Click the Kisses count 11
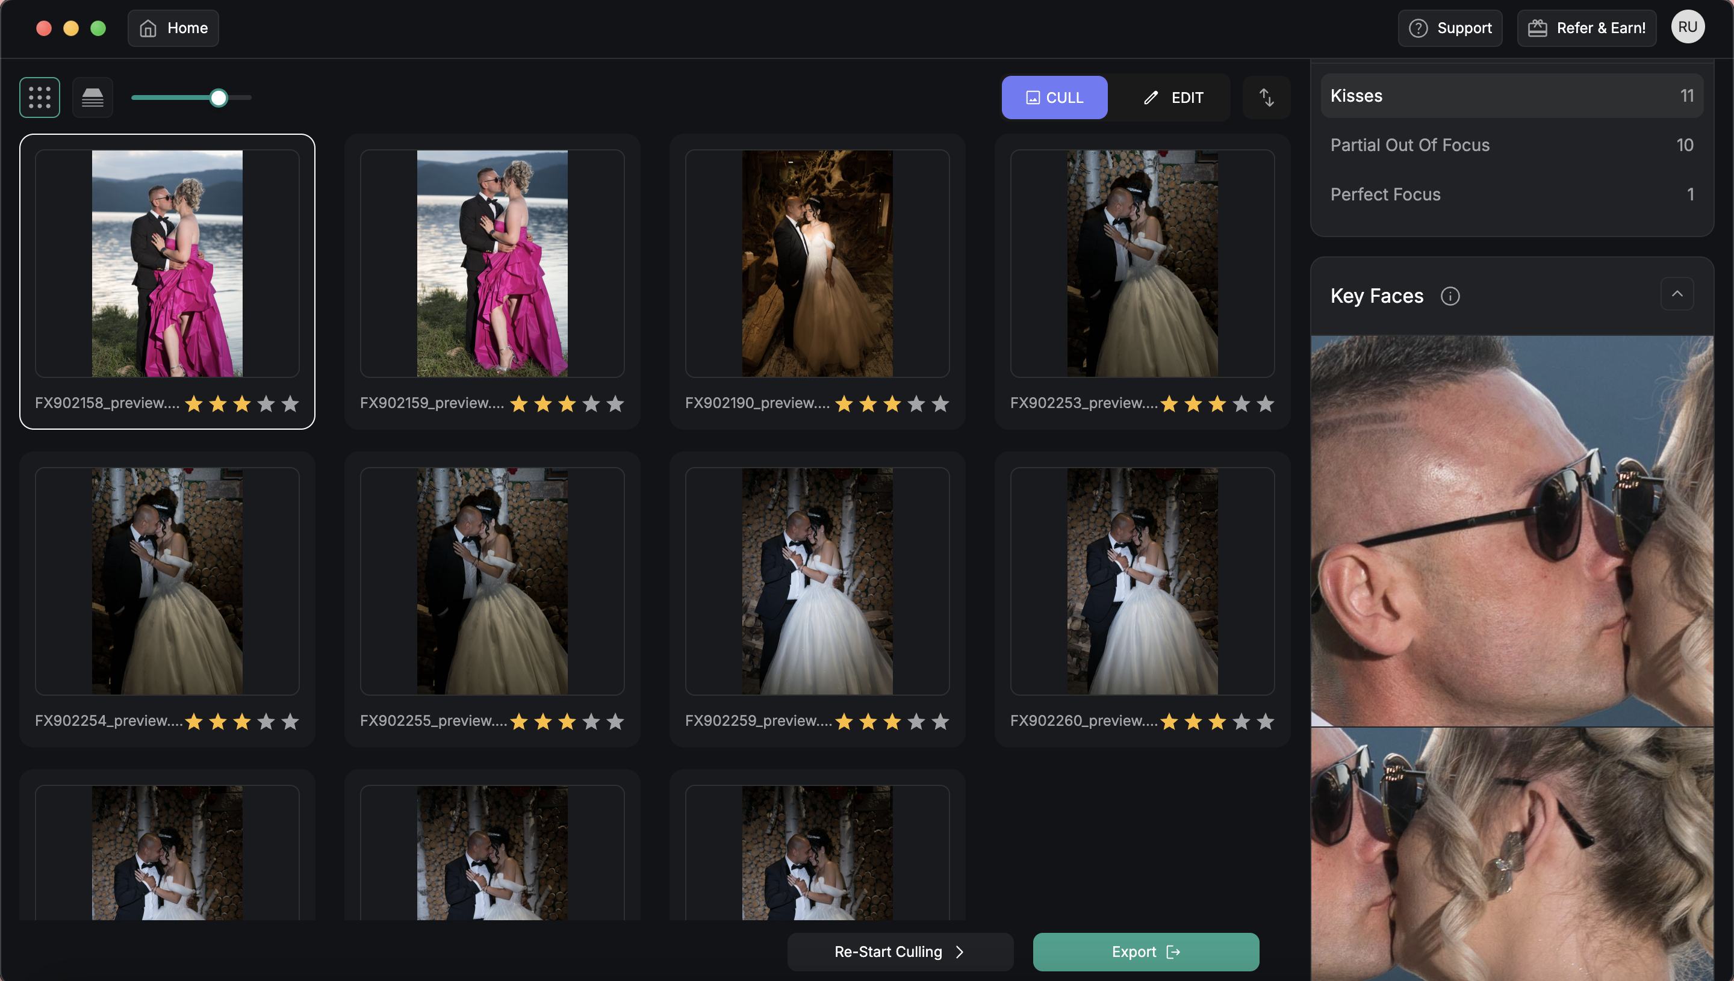 pos(1687,96)
